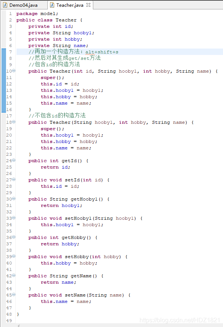The width and height of the screenshot is (223, 327).
Task: Click method name getHobby
Action: point(74,238)
